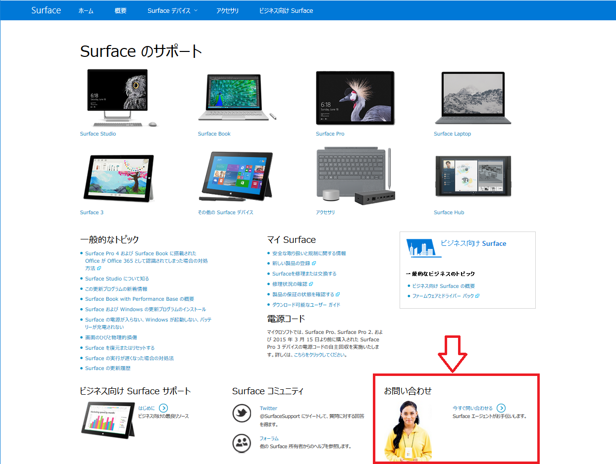Click the arrow circle beside 今すぐ問い合わせる

pyautogui.click(x=501, y=408)
